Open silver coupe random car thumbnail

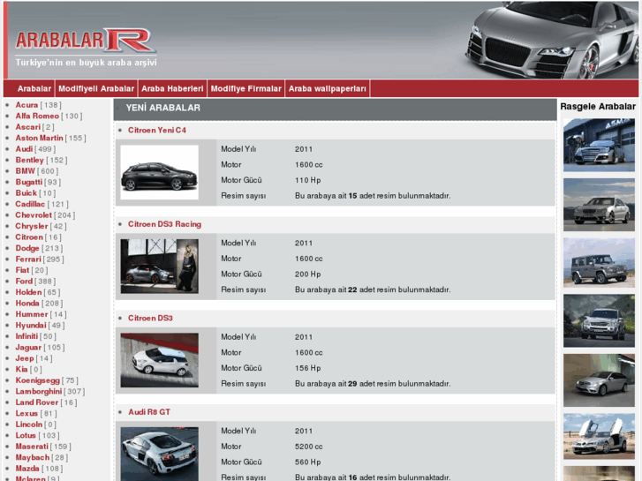[599, 380]
